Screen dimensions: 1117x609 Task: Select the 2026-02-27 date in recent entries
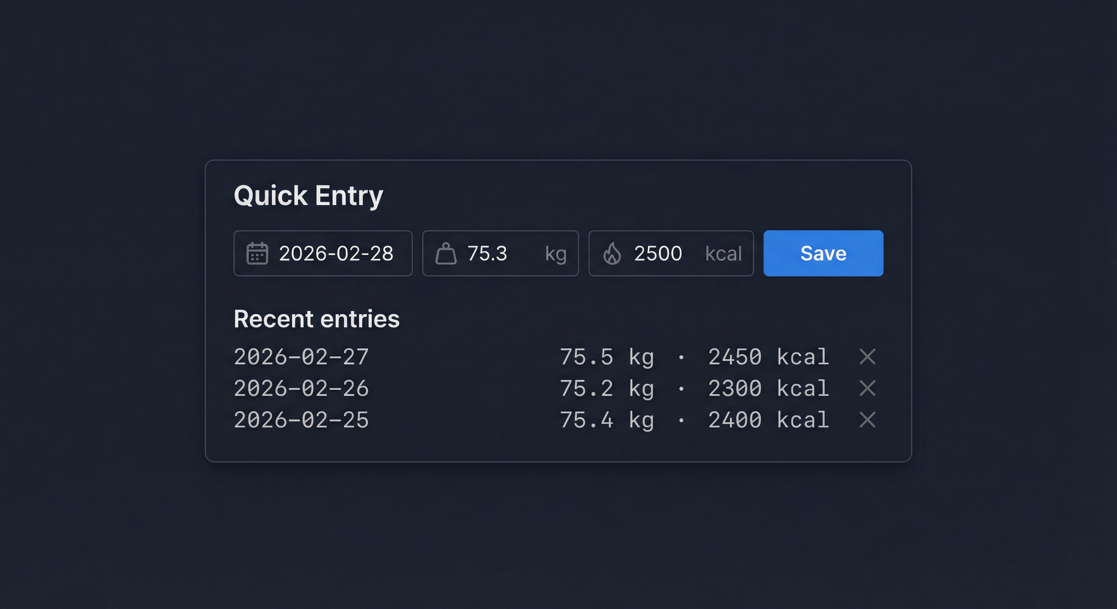[301, 357]
